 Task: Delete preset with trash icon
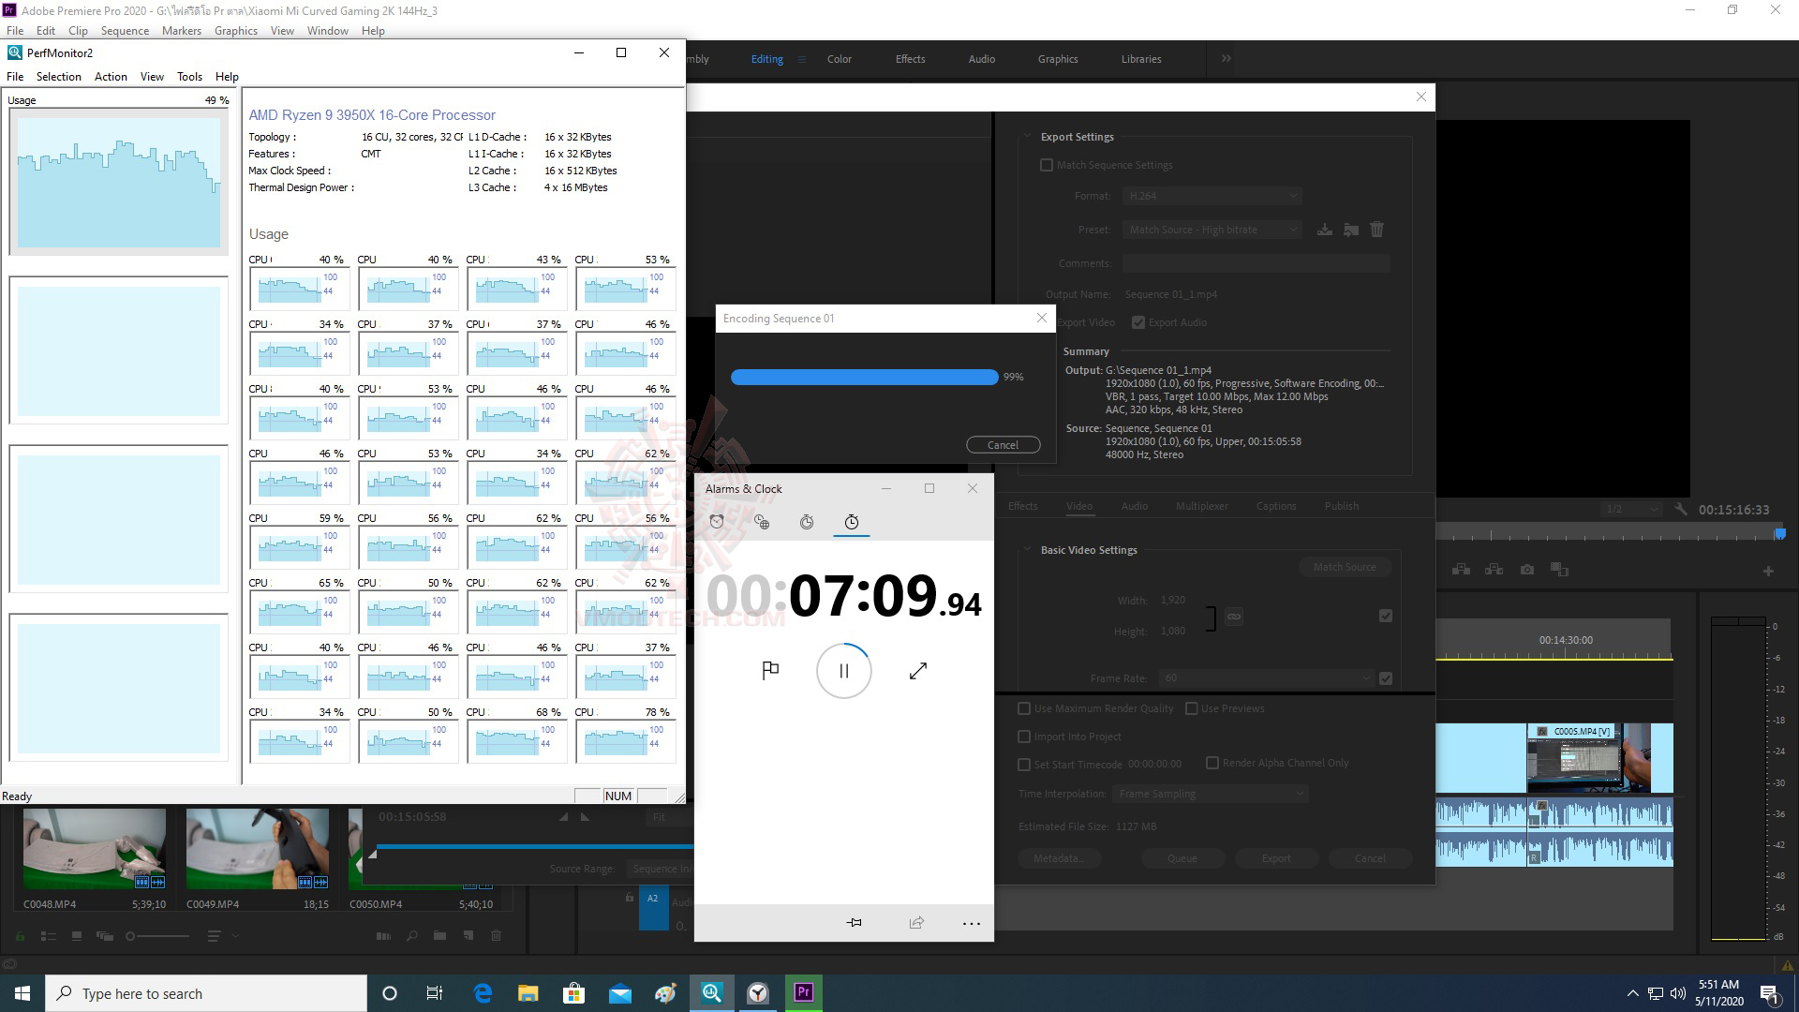click(x=1376, y=230)
